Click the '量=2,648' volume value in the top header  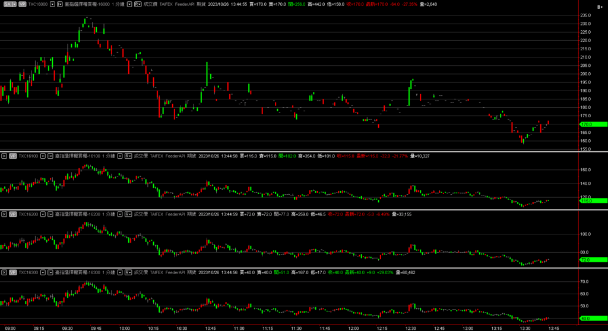click(429, 4)
